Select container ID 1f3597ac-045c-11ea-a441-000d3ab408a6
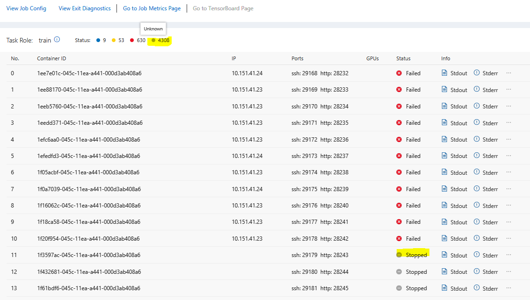The width and height of the screenshot is (530, 300). pyautogui.click(x=89, y=255)
